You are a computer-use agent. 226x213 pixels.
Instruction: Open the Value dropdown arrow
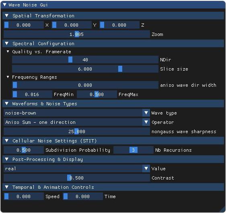tap(146, 169)
